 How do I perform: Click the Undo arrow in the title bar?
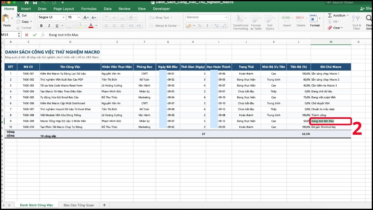coord(44,2)
